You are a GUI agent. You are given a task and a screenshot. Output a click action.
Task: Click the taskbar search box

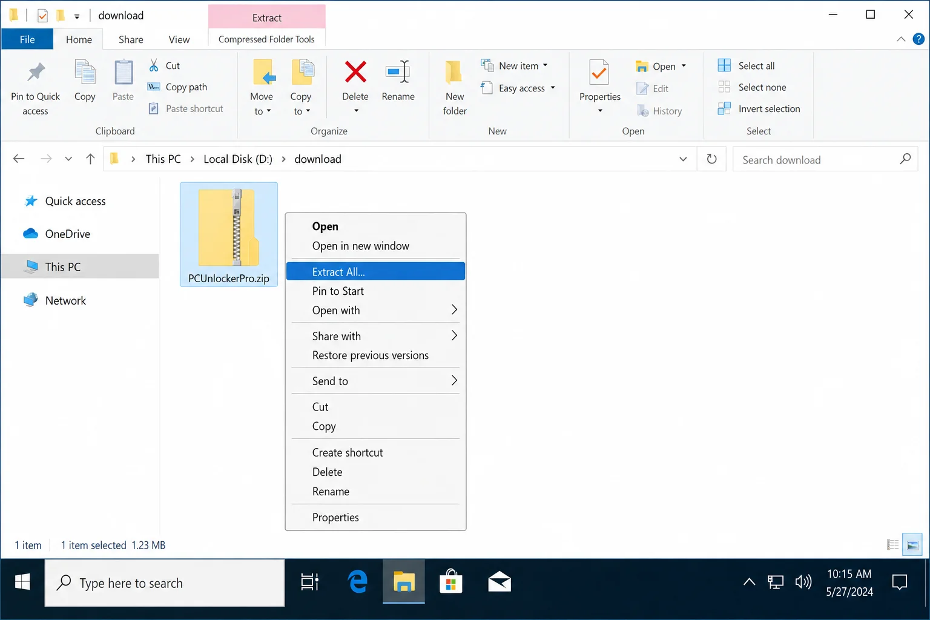coord(165,582)
